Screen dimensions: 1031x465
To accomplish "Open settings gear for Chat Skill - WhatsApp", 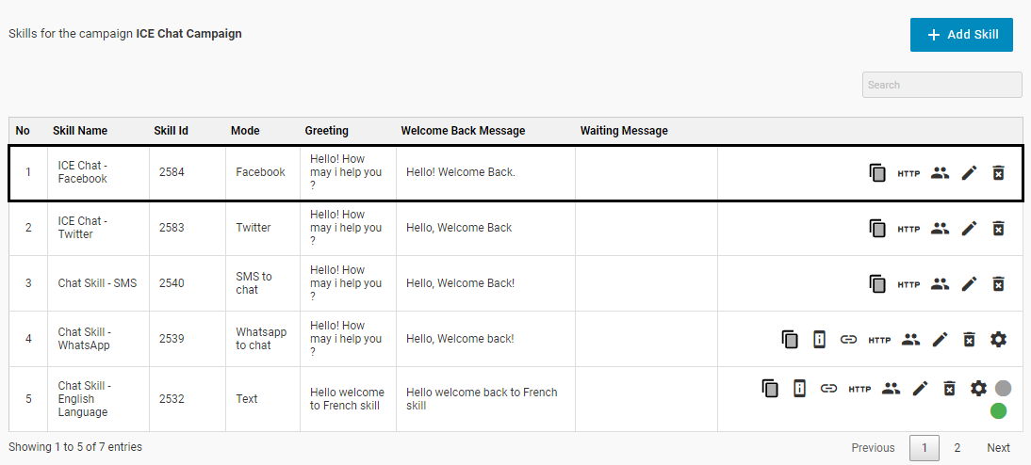I will [x=999, y=340].
